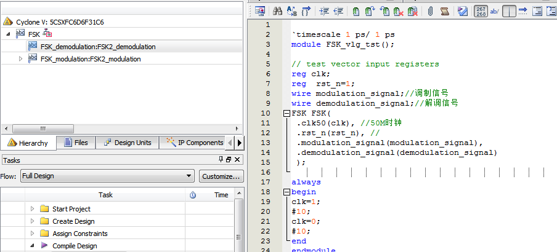Click the Insert File paperclip icon
Viewport: 557px width, 252px height.
tap(430, 11)
